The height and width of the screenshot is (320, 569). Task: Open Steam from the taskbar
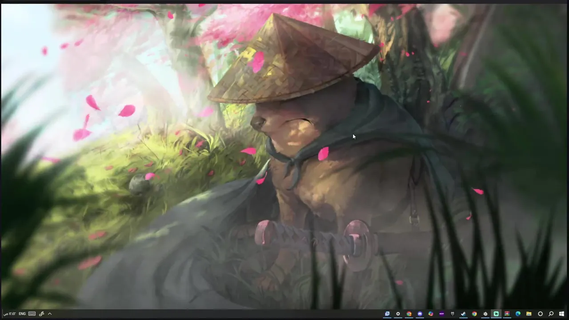pyautogui.click(x=463, y=314)
